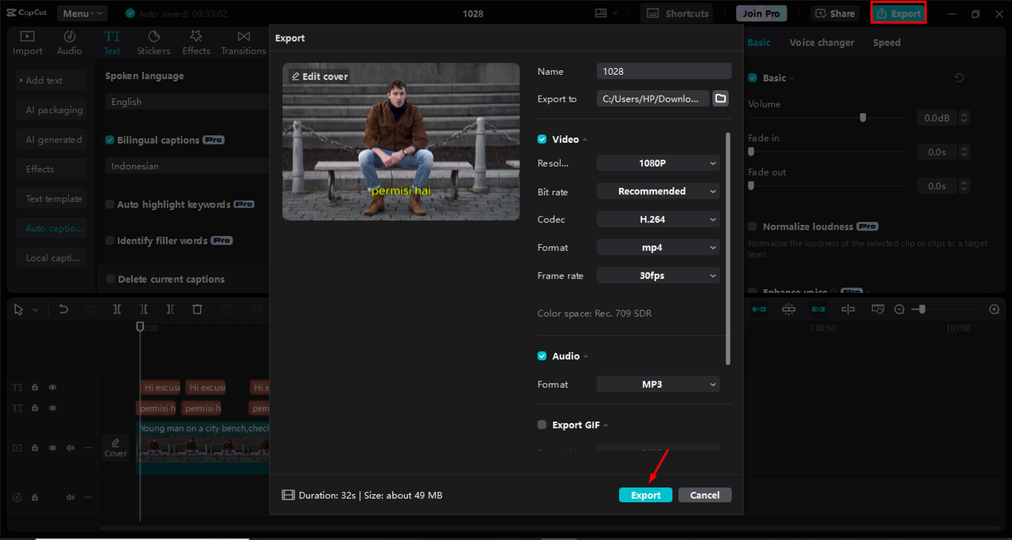Click the fit-timeline zoom ruler icon
This screenshot has width=1012, height=540.
coord(878,309)
